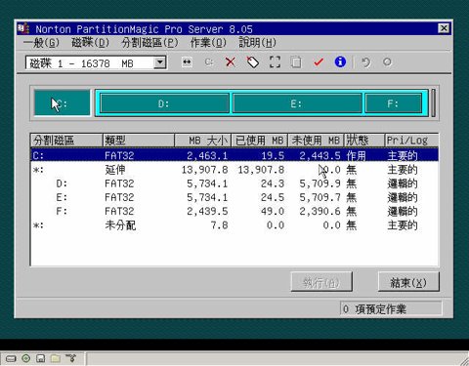Click the green CD-ROM icon in VM status bar
Image resolution: width=469 pixels, height=366 pixels.
coord(26,358)
